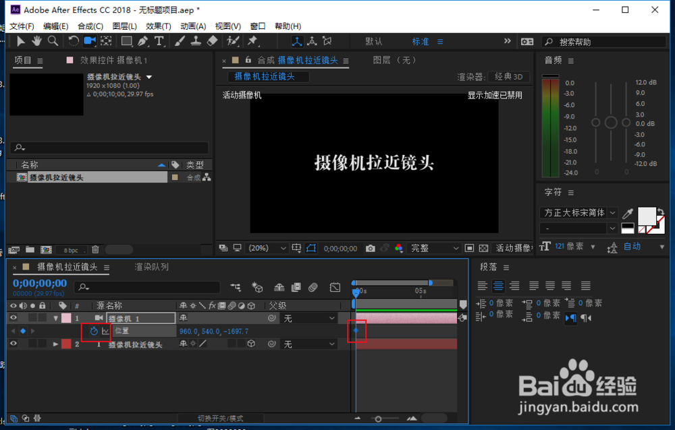Screen dimensions: 675x430
Task: Toggle 3D layer switch for text layer
Action: click(x=251, y=344)
